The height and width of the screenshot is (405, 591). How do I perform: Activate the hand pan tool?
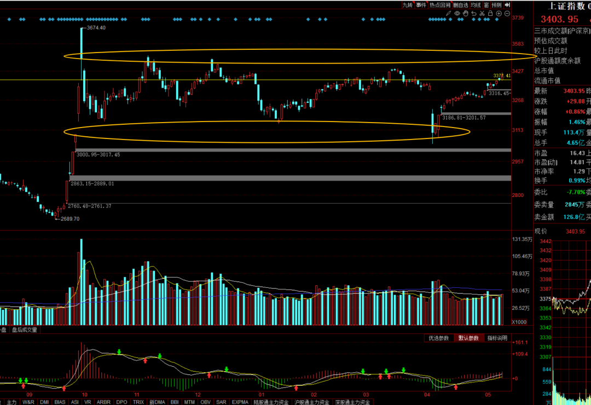465,13
